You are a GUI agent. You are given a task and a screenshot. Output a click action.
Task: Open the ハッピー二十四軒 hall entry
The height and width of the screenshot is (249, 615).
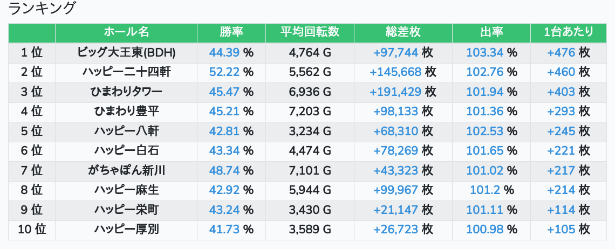(126, 72)
